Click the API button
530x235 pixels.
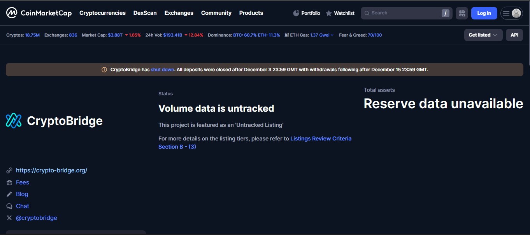(x=514, y=35)
